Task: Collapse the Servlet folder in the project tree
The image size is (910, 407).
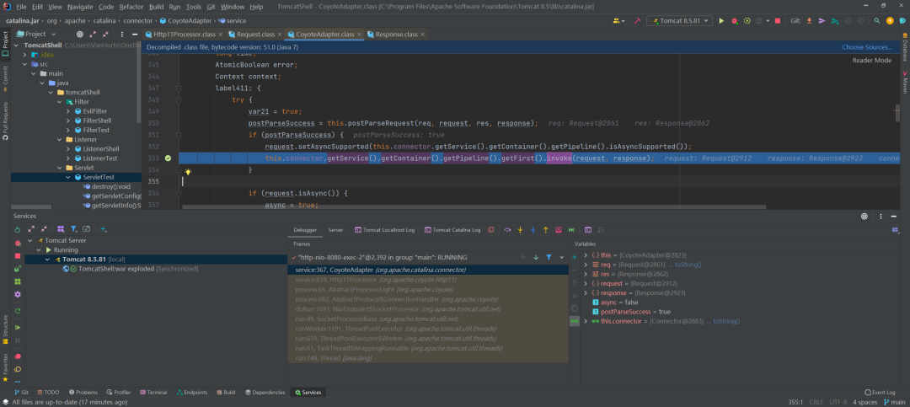Action: click(60, 168)
